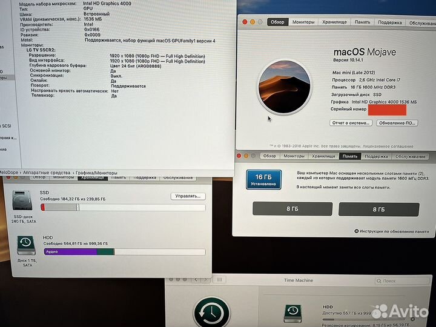Click the Управлять button for SSD
Viewport: 436px width, 327px height.
point(188,196)
